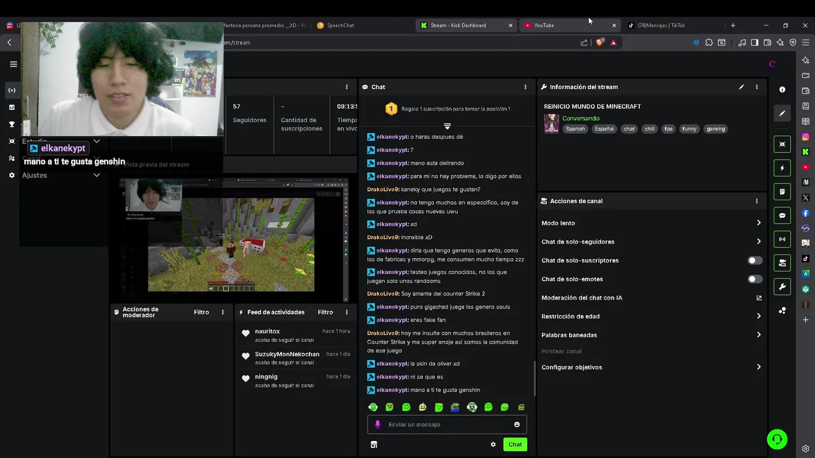Click the music playlist icon in toolbar
Screen dimensions: 815x458
[742, 43]
